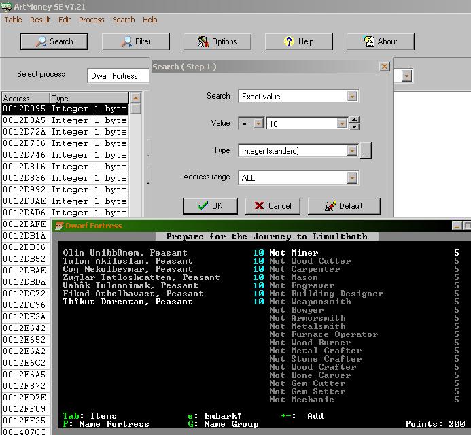Click the Value input field containing 10
The width and height of the screenshot is (471, 435).
click(302, 124)
